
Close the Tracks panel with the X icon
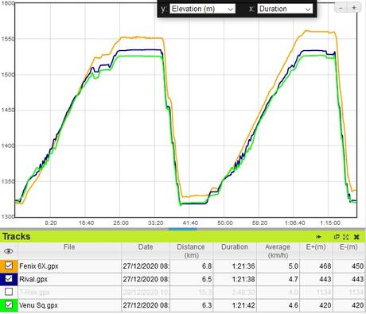coord(356,237)
